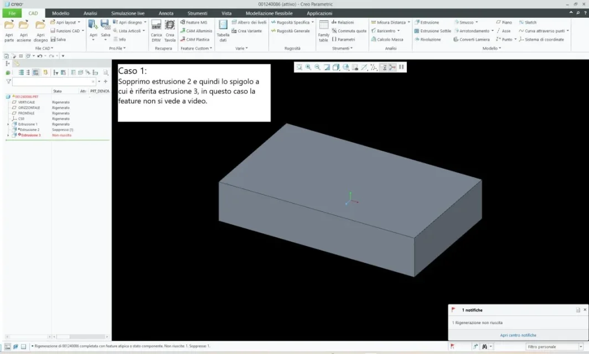Click the Tabella dati icon
This screenshot has height=354, width=589.
click(223, 30)
